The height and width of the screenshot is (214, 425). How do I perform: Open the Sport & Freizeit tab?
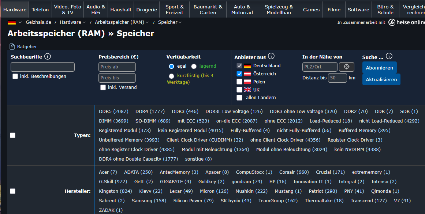(175, 10)
